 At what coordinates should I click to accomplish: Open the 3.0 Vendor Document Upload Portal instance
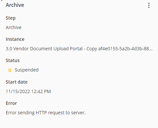pos(44,49)
